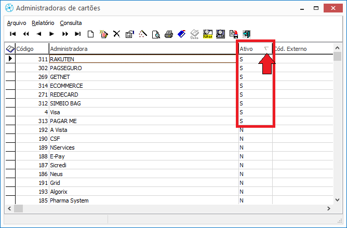This screenshot has width=347, height=228.
Task: Select the ECOMMERCE row
Action: [169, 86]
